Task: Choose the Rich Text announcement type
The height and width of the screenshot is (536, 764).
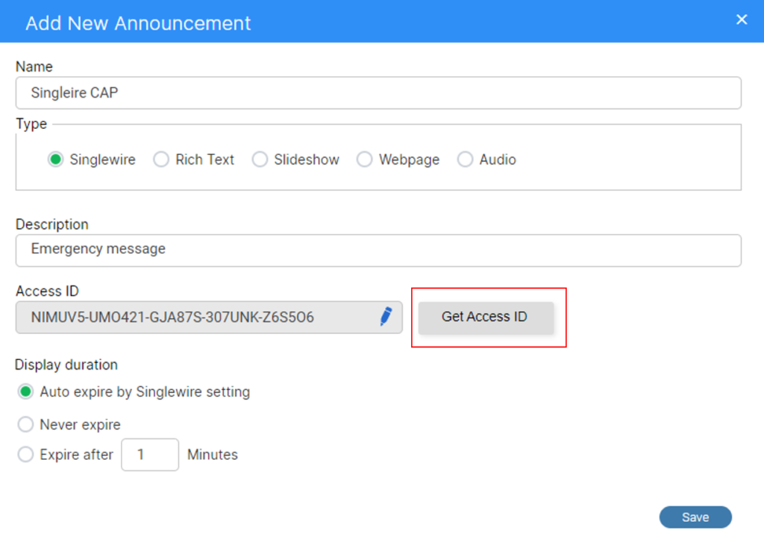Action: coord(161,160)
